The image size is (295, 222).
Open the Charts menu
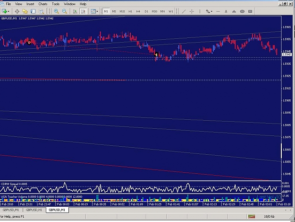[43, 4]
